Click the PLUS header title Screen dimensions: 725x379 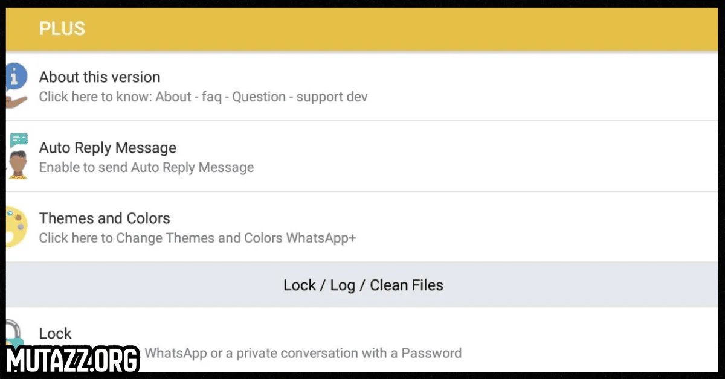tap(62, 28)
